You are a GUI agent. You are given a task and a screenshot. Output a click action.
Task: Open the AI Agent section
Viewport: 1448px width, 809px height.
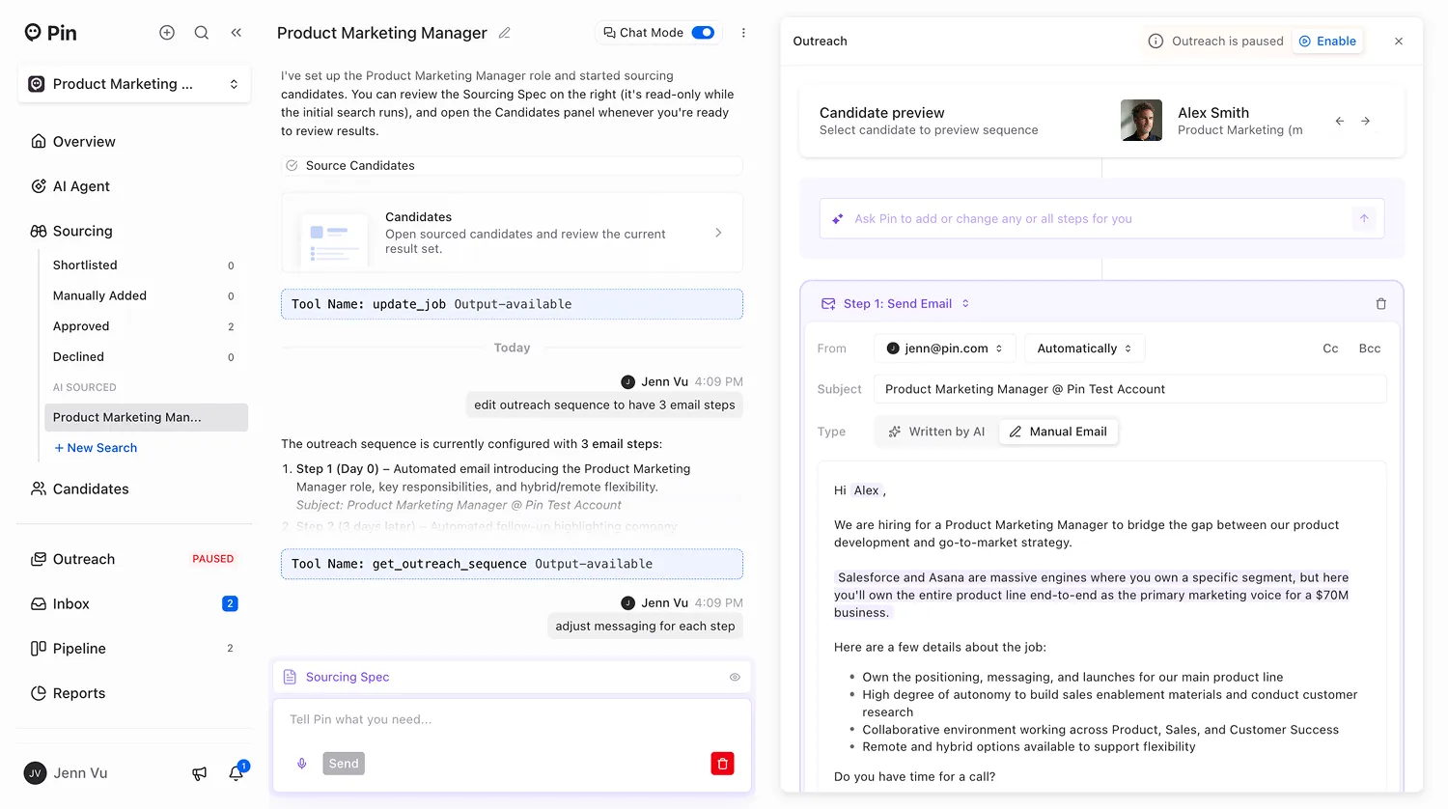[81, 186]
